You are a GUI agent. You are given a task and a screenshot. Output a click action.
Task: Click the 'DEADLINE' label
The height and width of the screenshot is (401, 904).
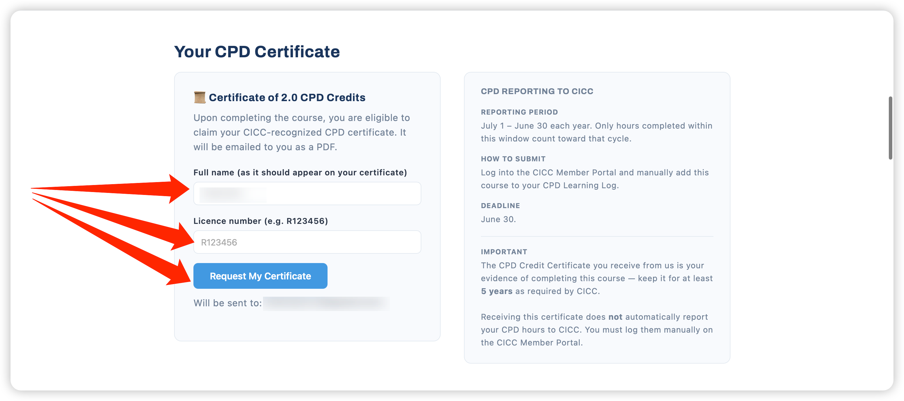500,205
